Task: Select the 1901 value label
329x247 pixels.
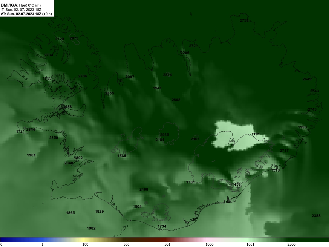Action: (x=31, y=155)
